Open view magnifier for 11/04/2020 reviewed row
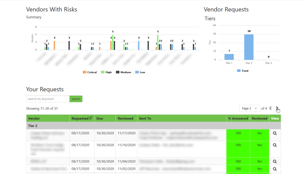The height and width of the screenshot is (174, 304). (275, 161)
